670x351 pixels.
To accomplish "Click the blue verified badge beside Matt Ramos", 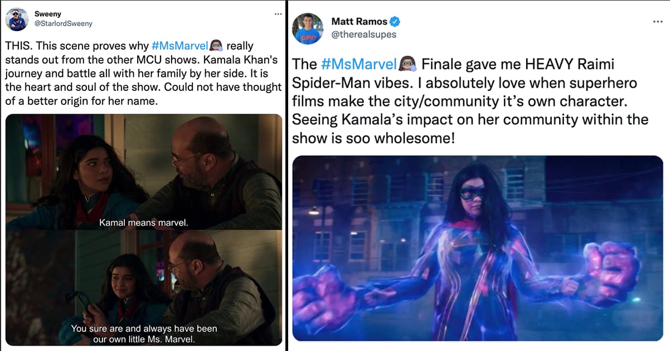I will pyautogui.click(x=395, y=22).
